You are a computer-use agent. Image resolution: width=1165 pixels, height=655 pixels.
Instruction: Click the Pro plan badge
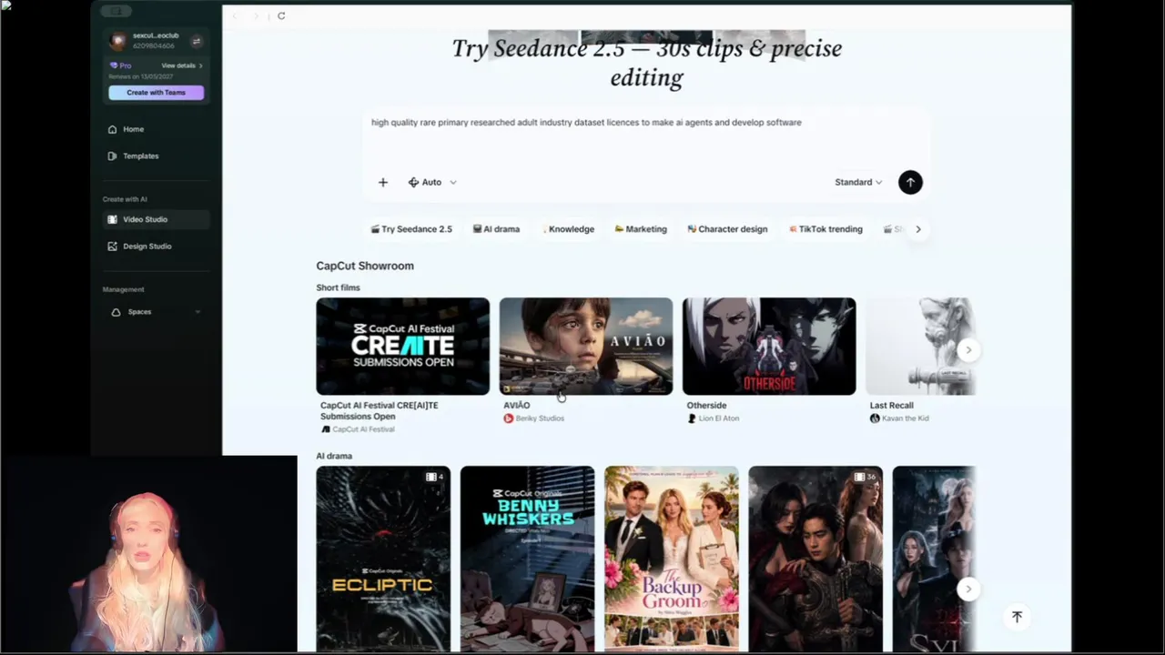(x=120, y=65)
